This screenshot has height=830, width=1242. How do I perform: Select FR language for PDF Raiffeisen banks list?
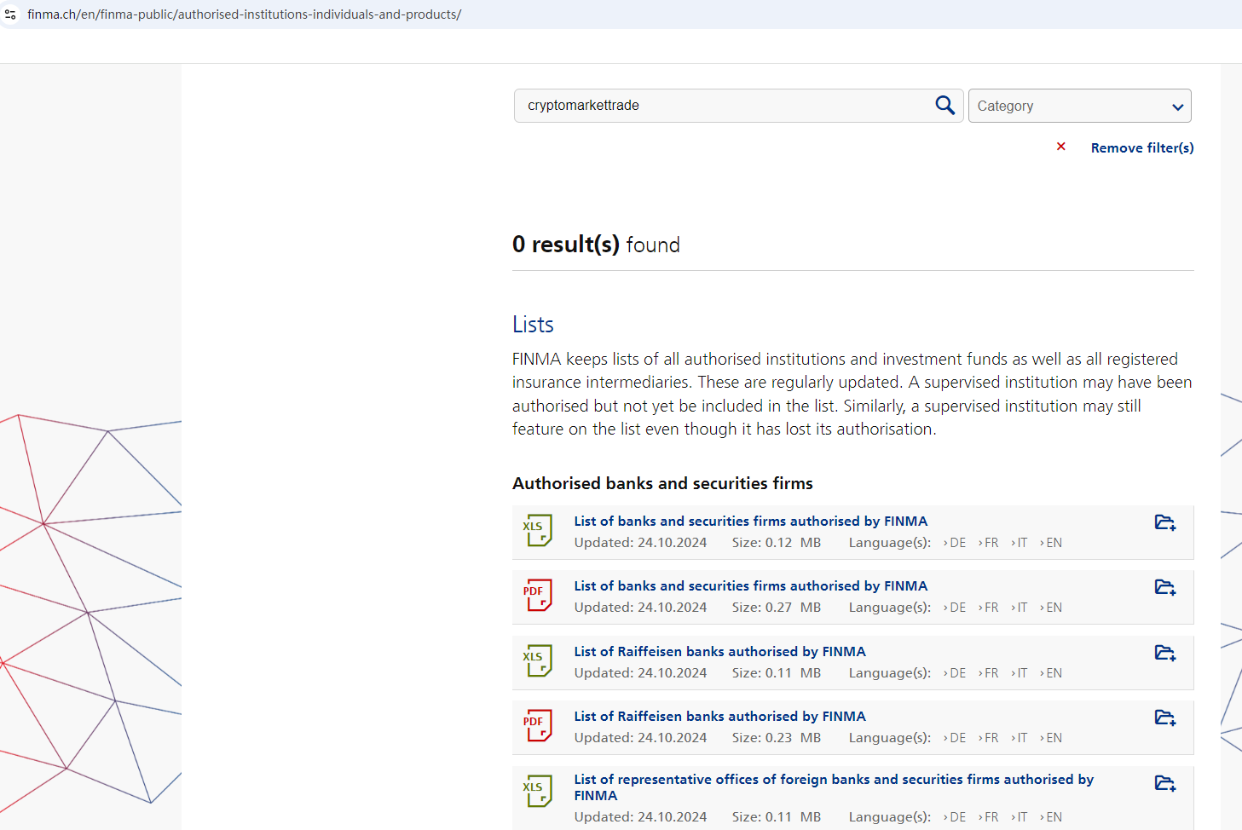point(989,738)
